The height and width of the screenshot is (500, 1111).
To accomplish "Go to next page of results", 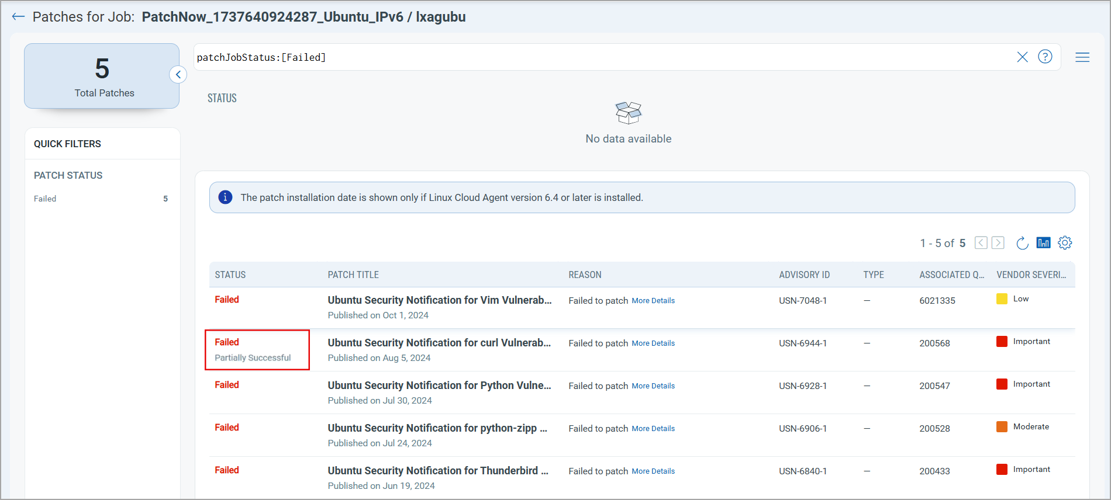I will pos(998,243).
